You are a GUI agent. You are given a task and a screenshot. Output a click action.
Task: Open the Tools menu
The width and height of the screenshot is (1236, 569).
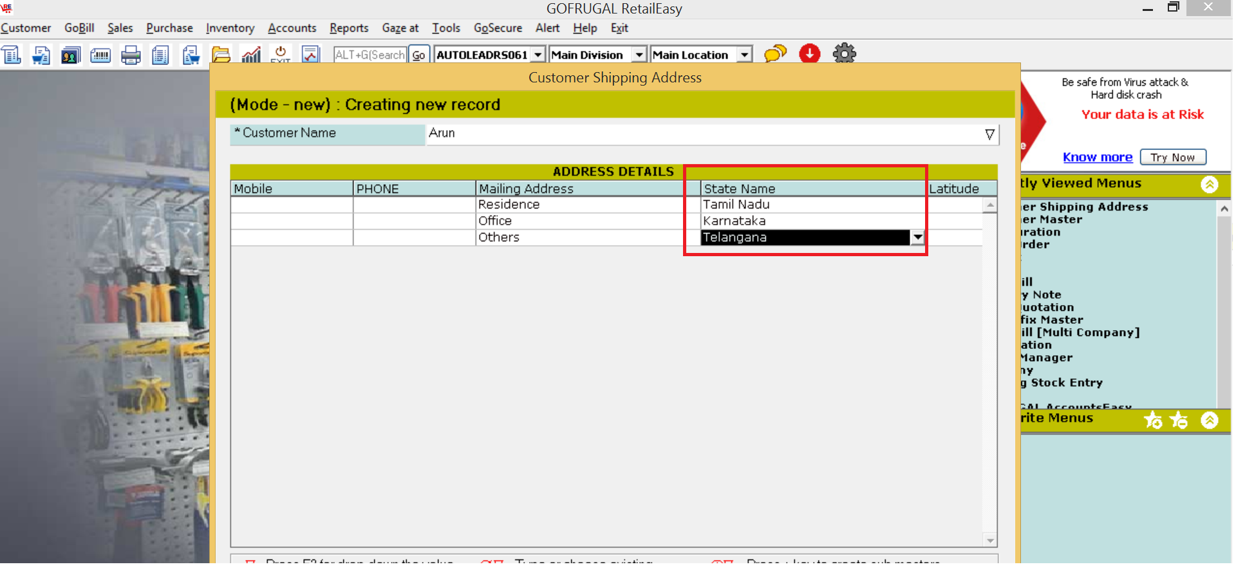click(x=446, y=28)
